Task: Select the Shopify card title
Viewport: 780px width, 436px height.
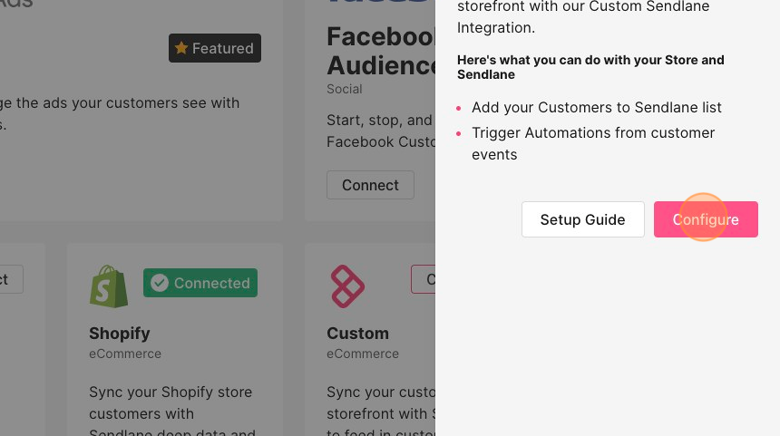Action: [120, 333]
